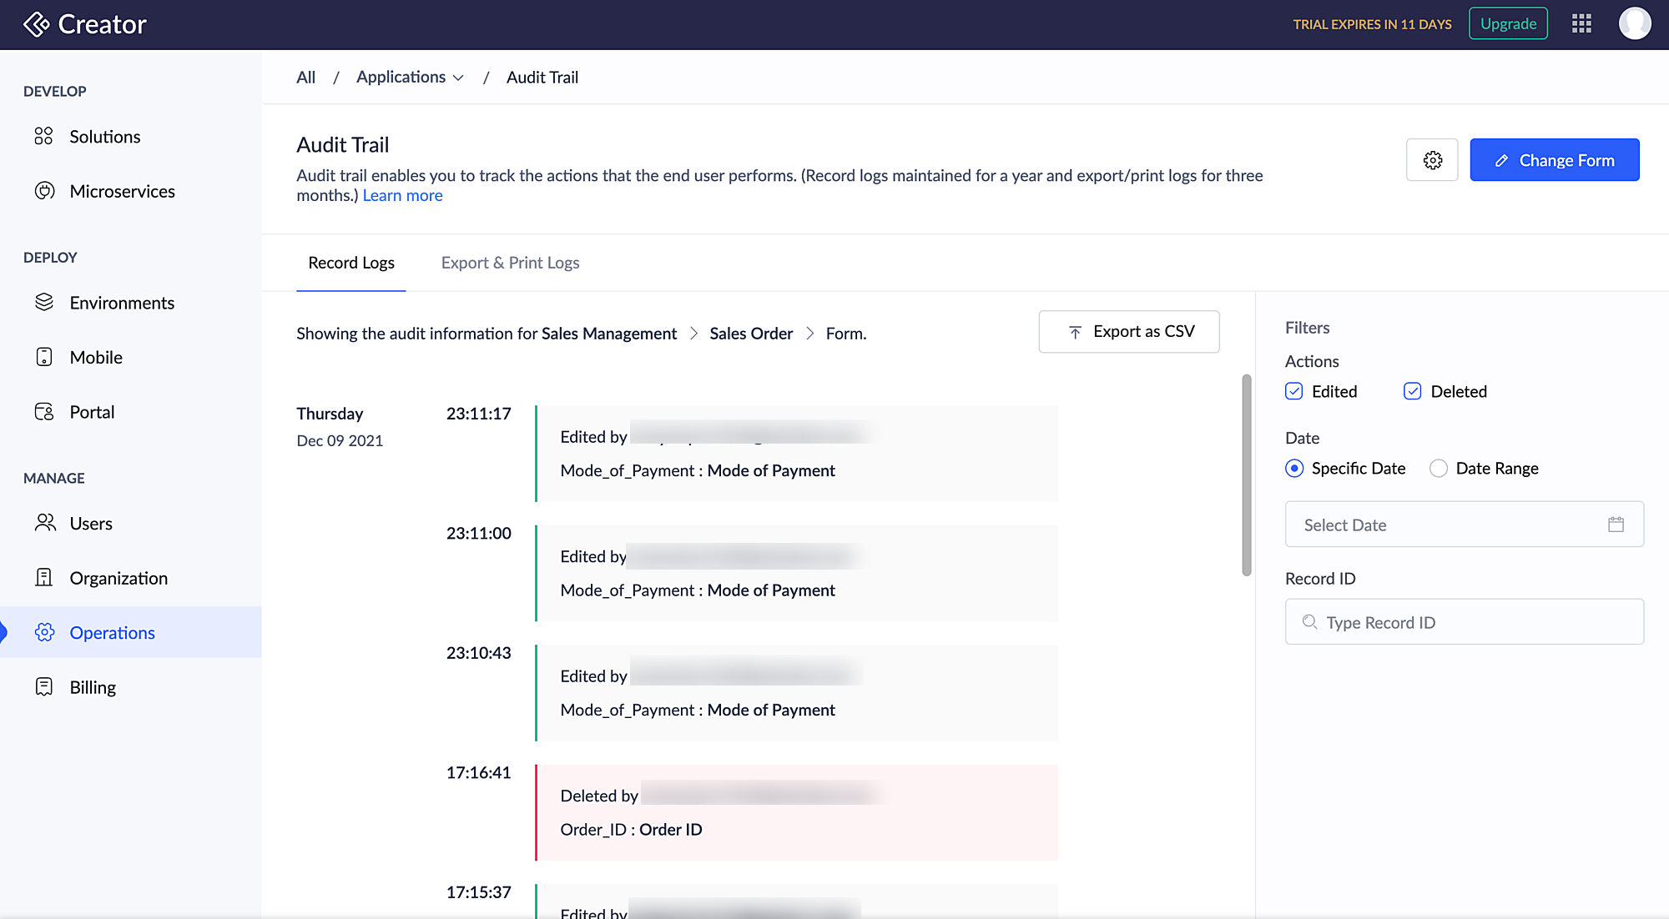
Task: Click the Sales Order breadcrumb chevron
Action: [x=809, y=334]
